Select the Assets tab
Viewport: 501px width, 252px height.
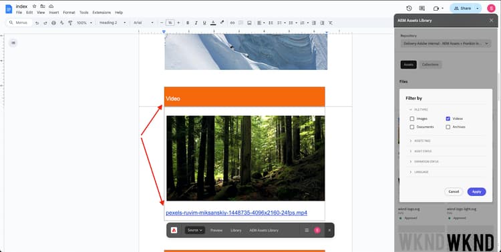[408, 65]
